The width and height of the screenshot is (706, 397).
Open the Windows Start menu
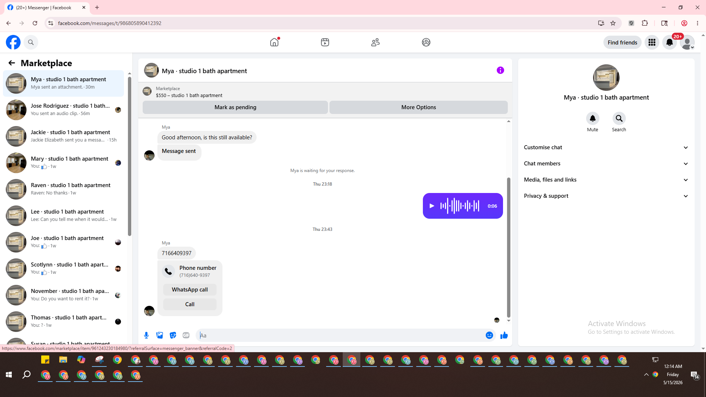coord(9,375)
